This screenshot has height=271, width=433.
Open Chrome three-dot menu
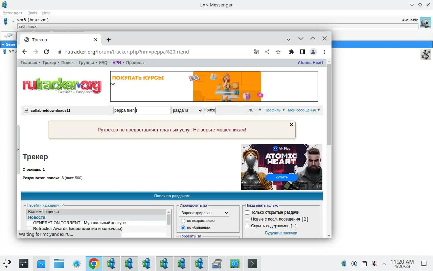(324, 52)
